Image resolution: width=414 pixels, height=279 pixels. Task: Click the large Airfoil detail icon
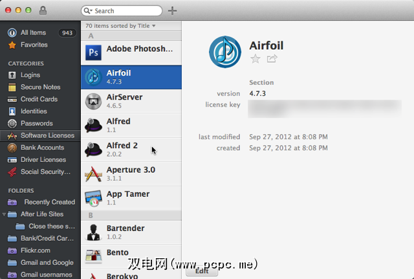click(x=225, y=52)
